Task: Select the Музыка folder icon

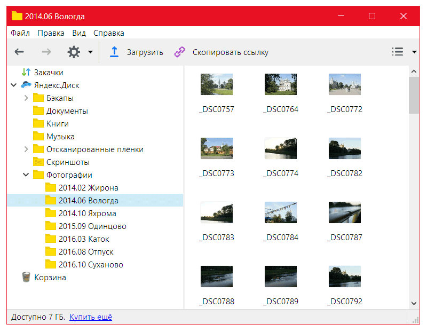Action: (x=38, y=136)
